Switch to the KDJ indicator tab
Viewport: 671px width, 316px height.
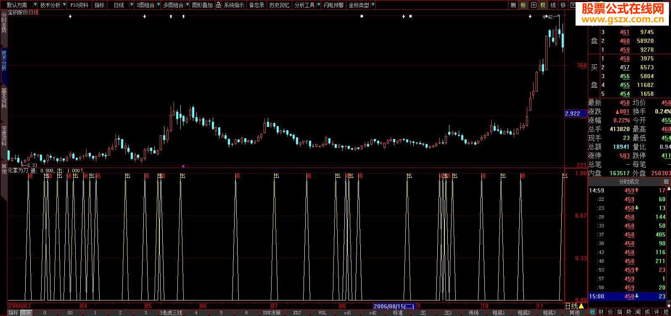(297, 313)
